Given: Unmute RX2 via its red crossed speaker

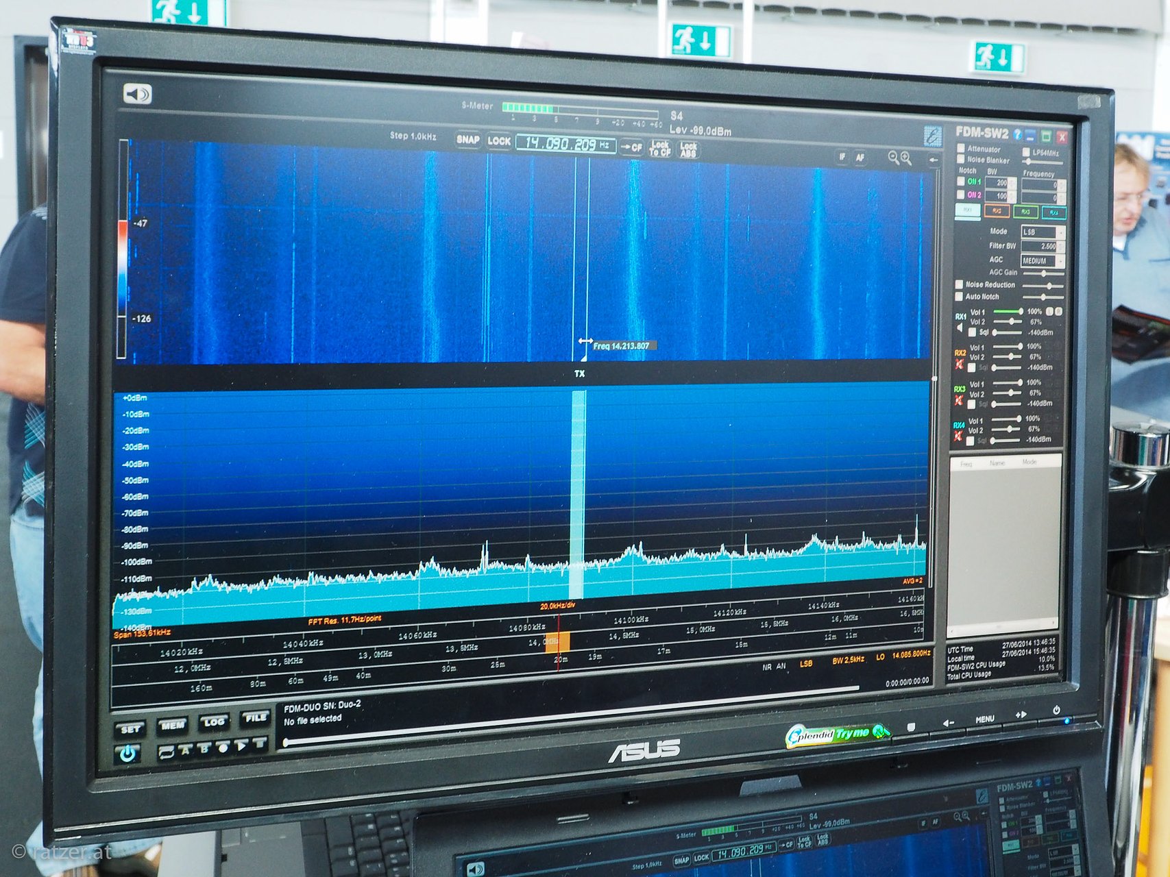Looking at the screenshot, I should (x=960, y=365).
